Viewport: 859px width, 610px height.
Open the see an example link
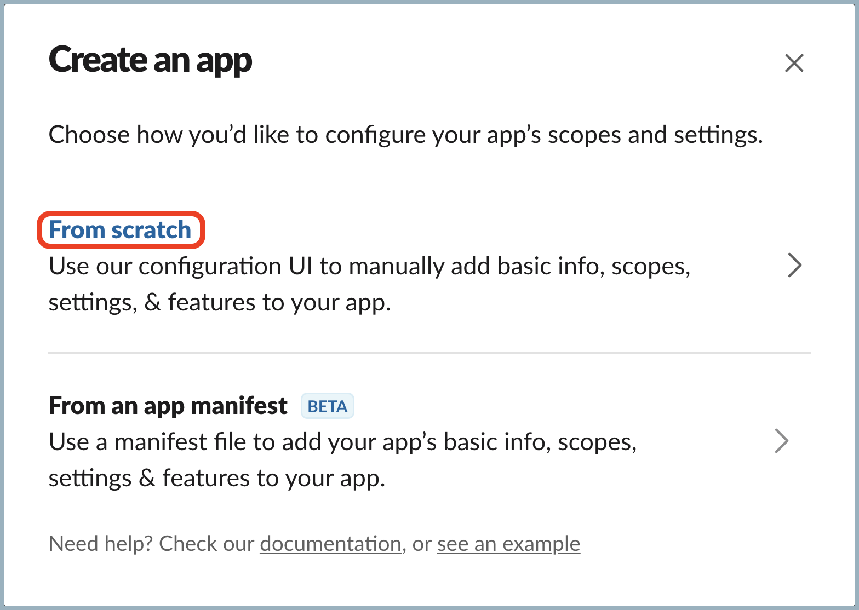coord(508,544)
